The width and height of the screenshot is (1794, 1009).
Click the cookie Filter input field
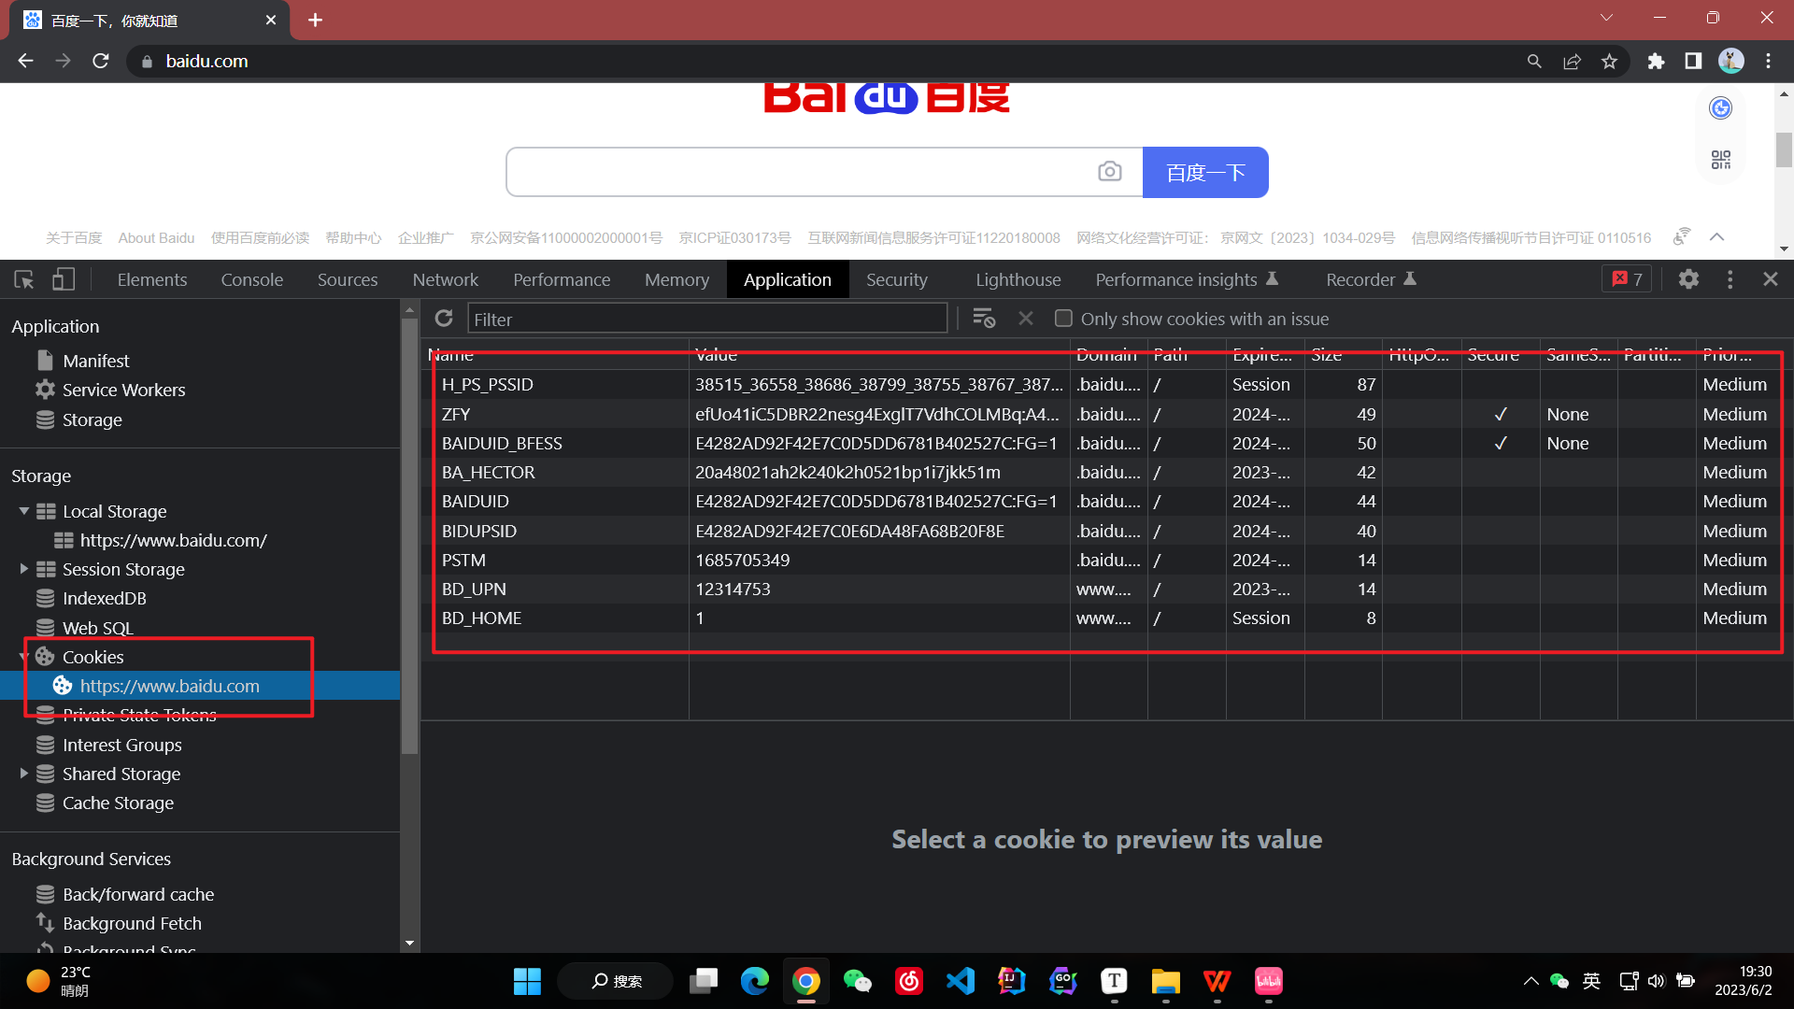[706, 320]
